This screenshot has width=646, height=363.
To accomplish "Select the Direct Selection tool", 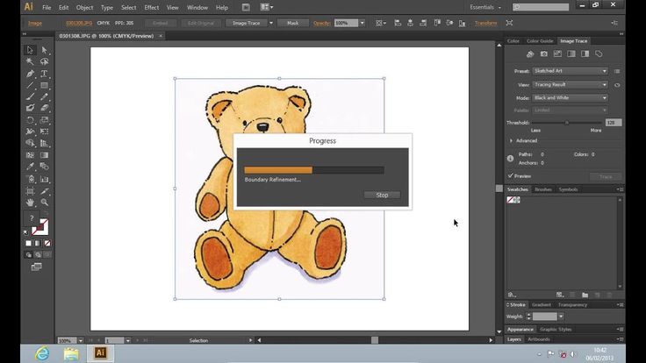I will click(44, 50).
